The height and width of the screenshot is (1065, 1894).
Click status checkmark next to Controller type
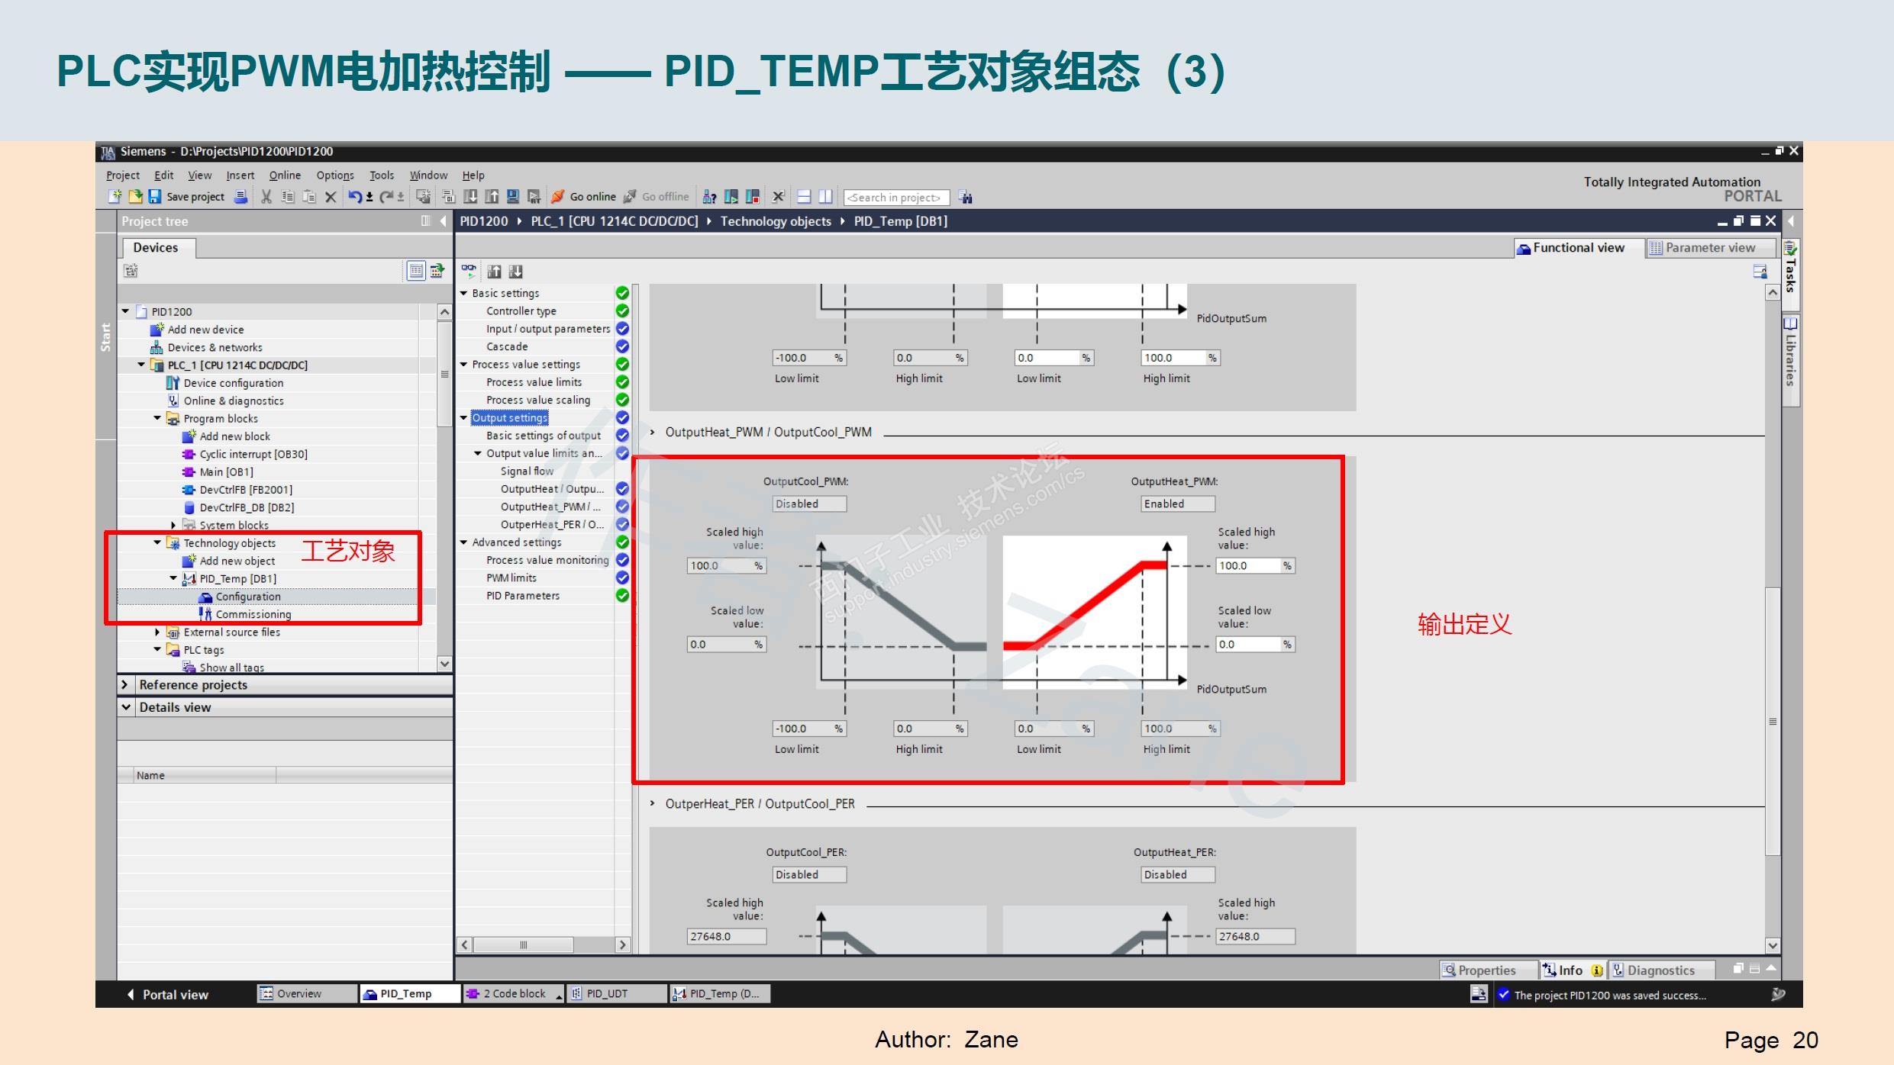pyautogui.click(x=622, y=310)
